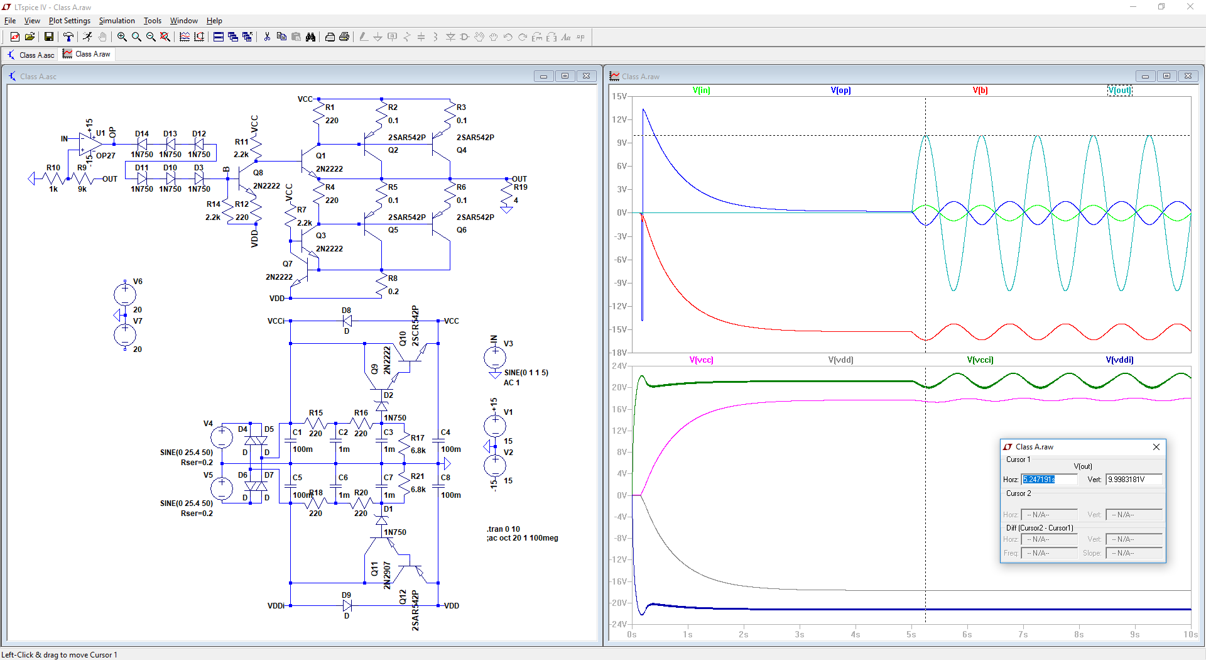Click the Paste toolbar icon

pyautogui.click(x=296, y=37)
